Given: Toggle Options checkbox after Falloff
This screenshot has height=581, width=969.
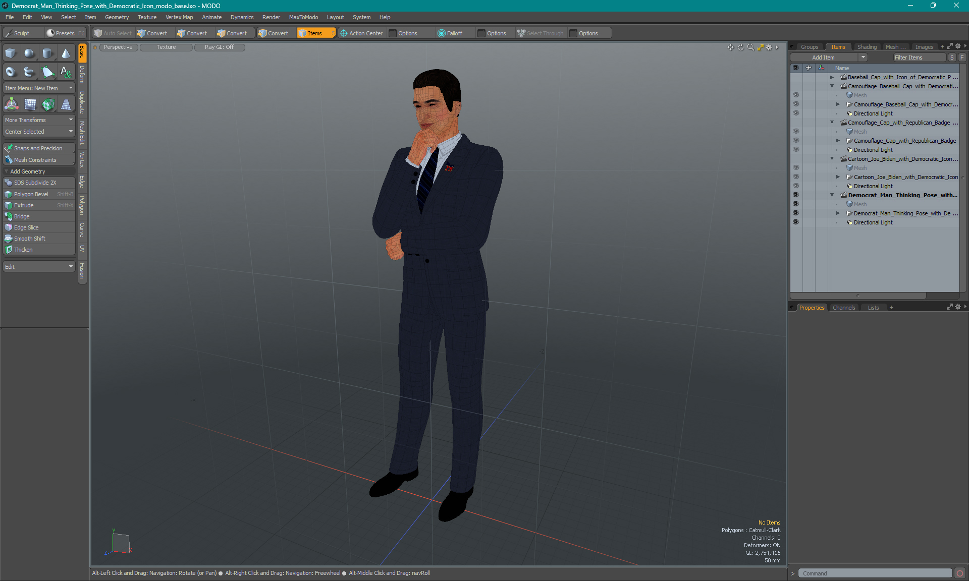Looking at the screenshot, I should (481, 33).
